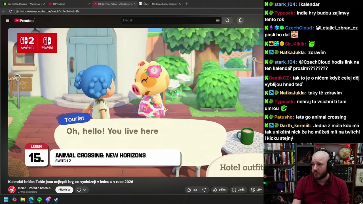Viewport: 363px width, 204px height.
Task: Click the Darth_kermiit username in chat
Action: coord(295,126)
